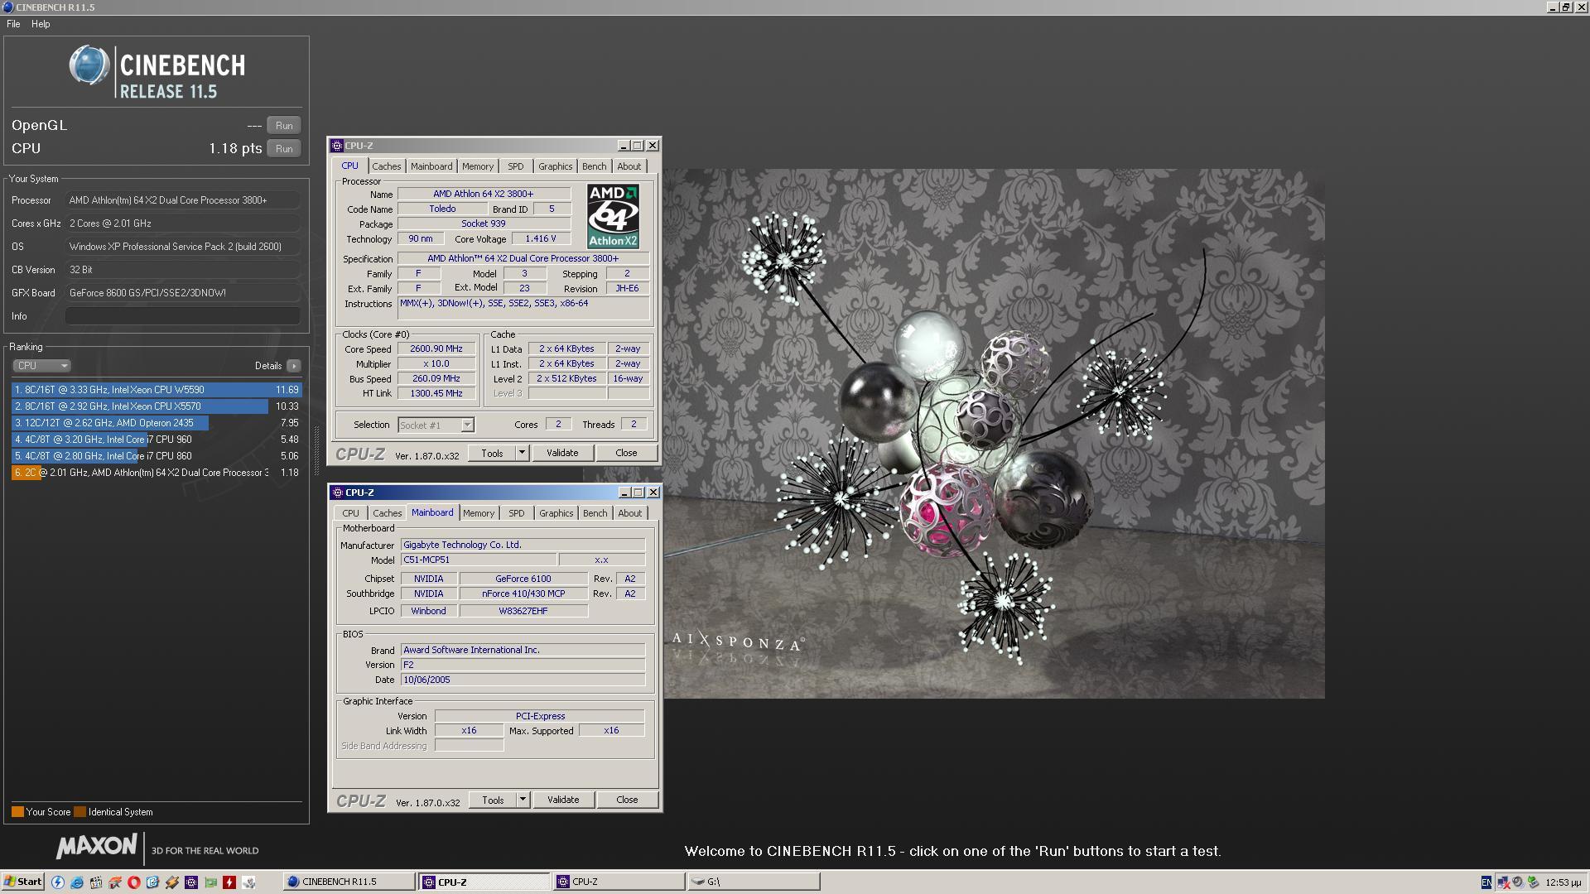Select Core i7 CPU 860 ranking row
Viewport: 1590px width, 894px height.
pyautogui.click(x=157, y=456)
